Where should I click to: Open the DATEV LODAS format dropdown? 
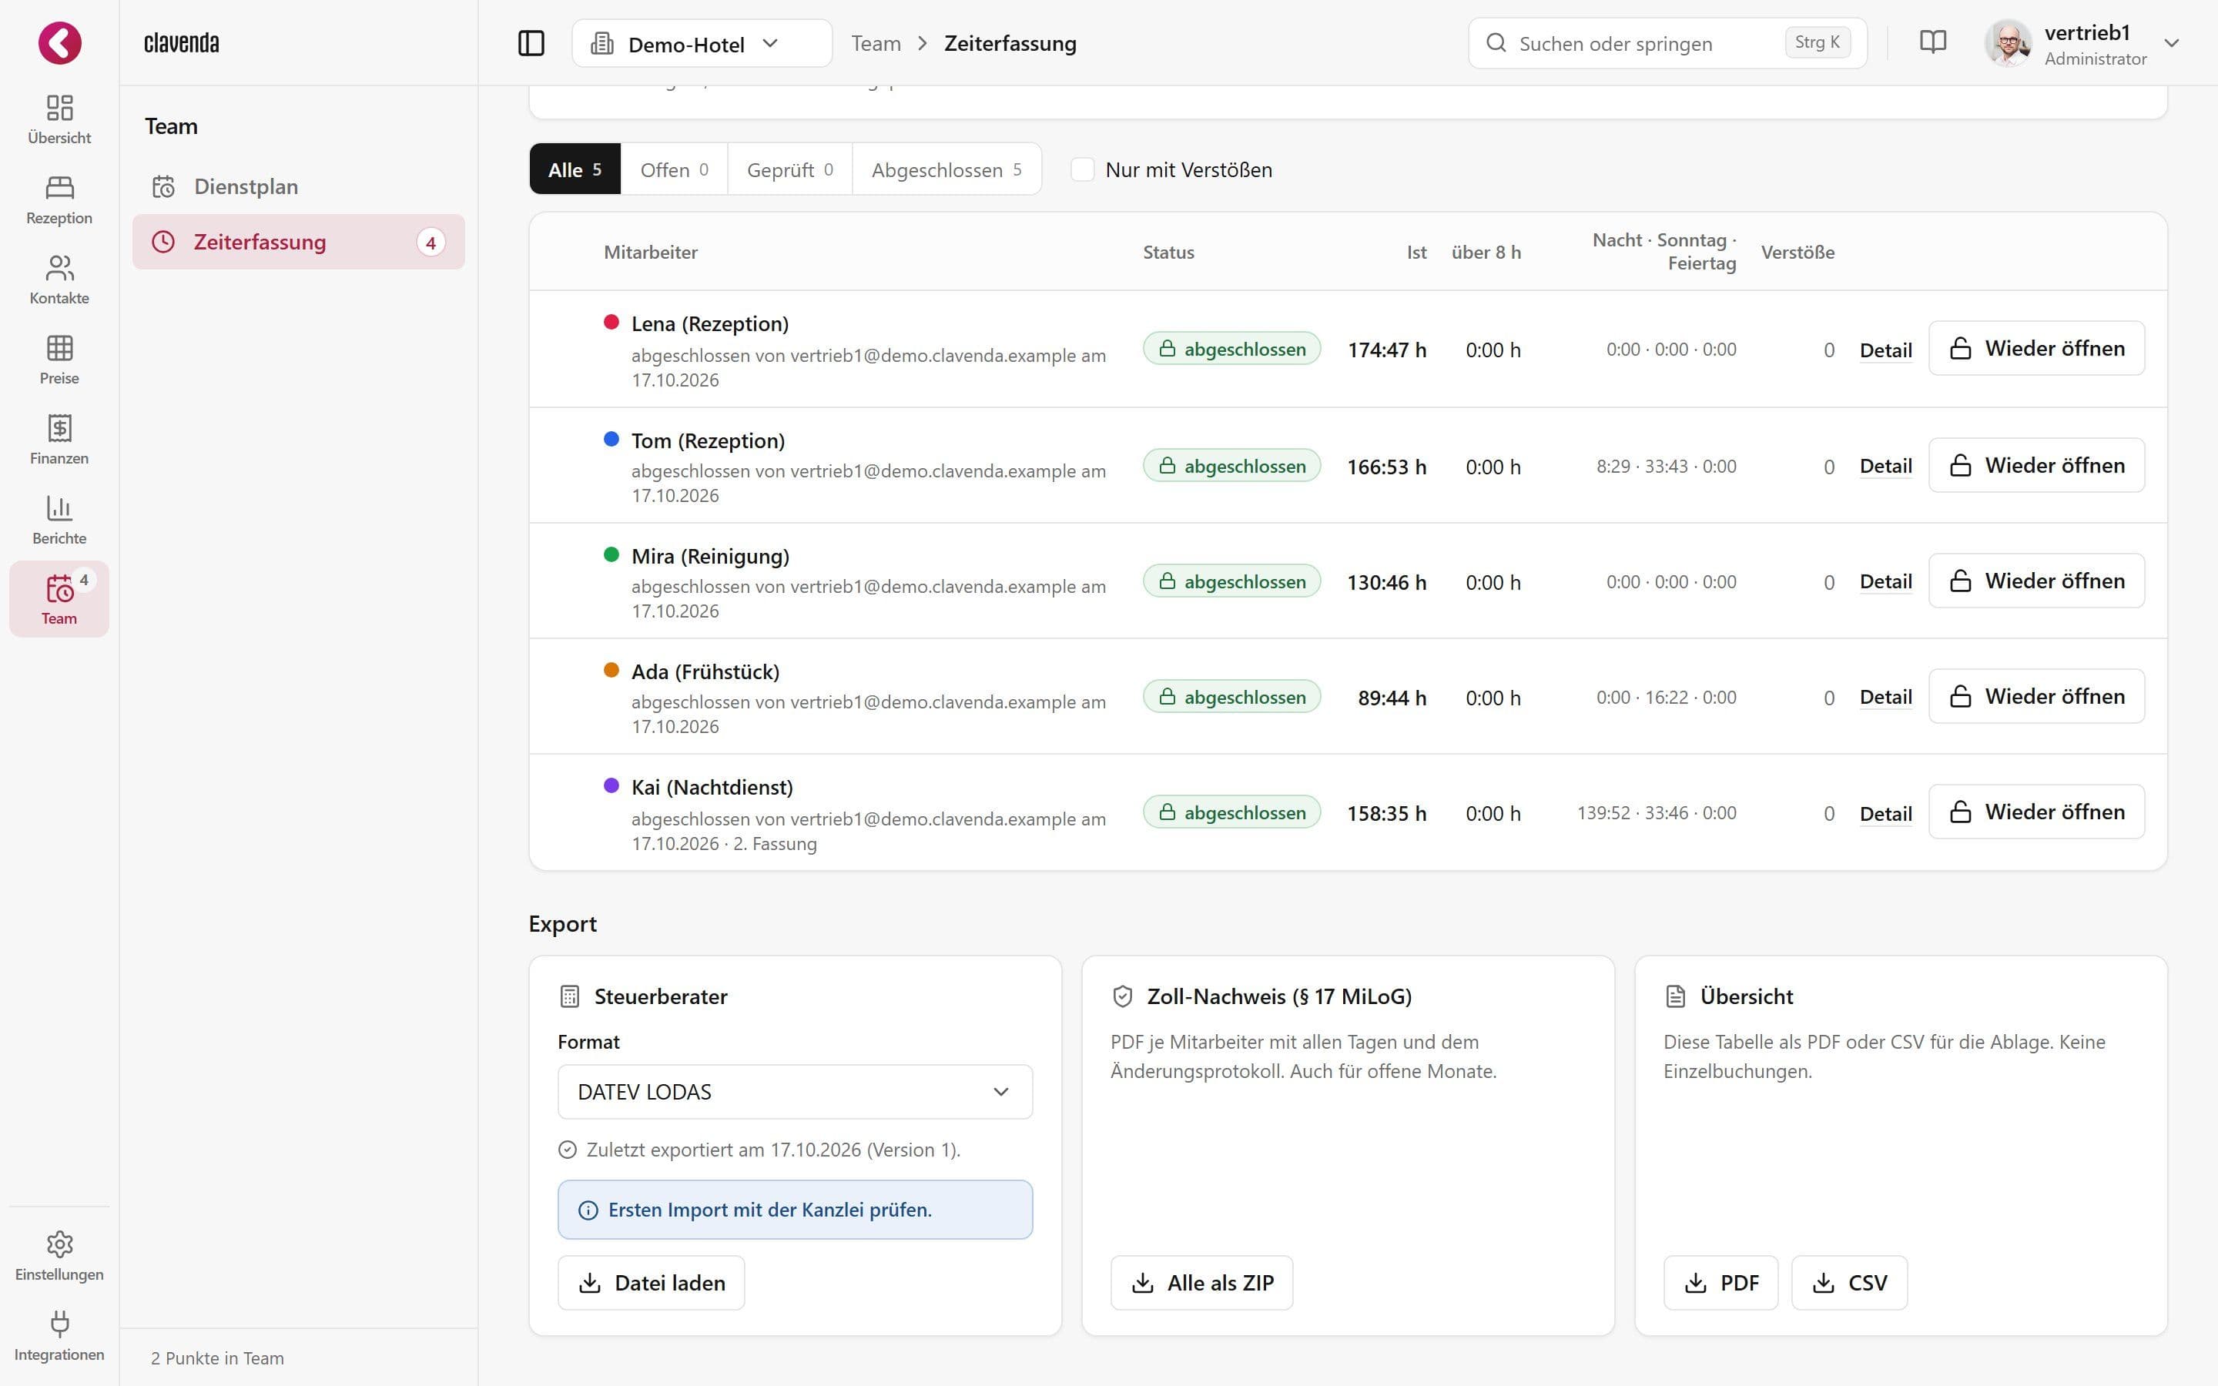coord(795,1092)
